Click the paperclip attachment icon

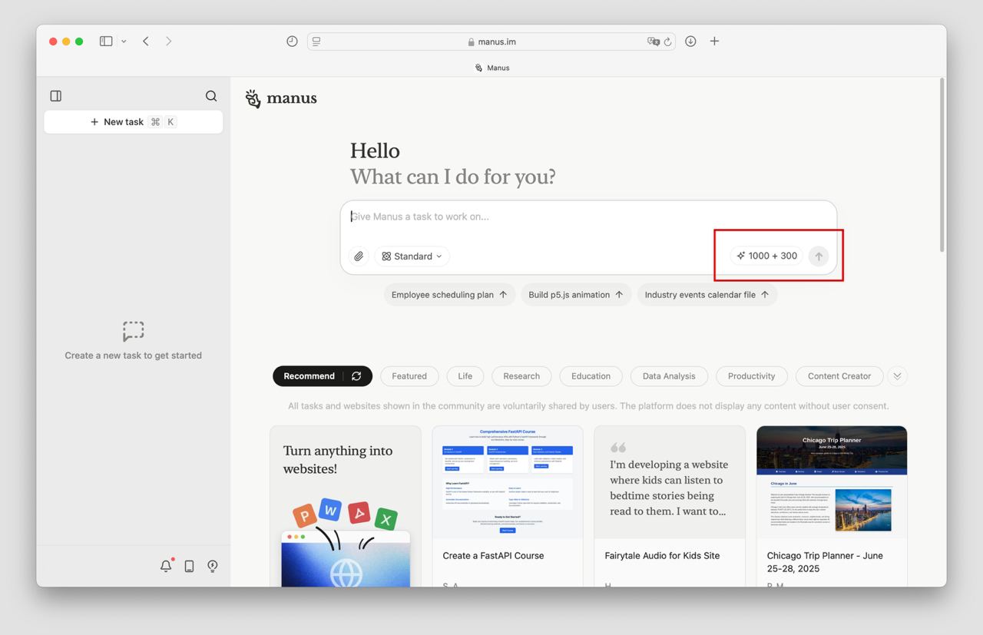(359, 256)
